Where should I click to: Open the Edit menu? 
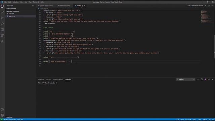(x=10, y=2)
